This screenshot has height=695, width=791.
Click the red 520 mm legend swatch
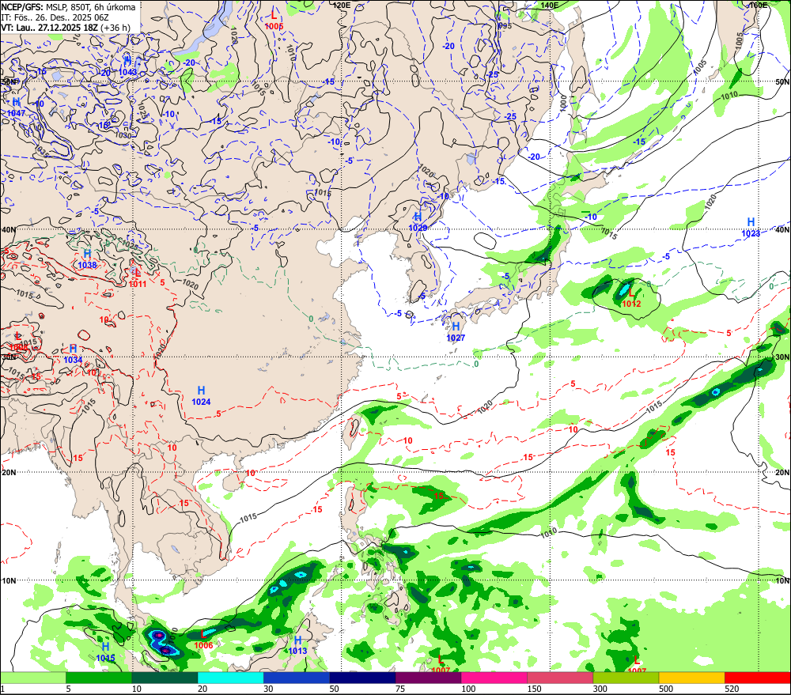[x=758, y=678]
